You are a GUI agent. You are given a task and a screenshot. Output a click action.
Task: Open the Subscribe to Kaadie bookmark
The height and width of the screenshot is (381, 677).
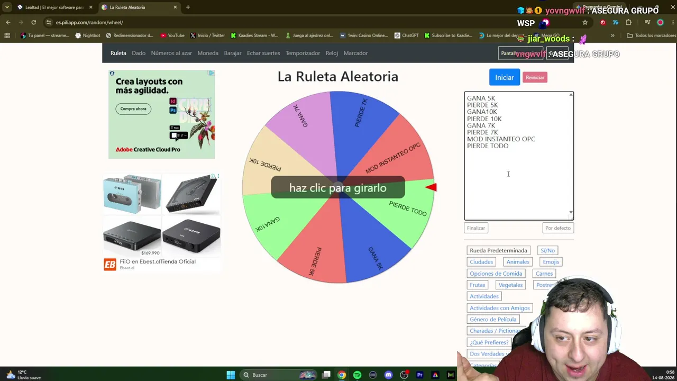449,35
